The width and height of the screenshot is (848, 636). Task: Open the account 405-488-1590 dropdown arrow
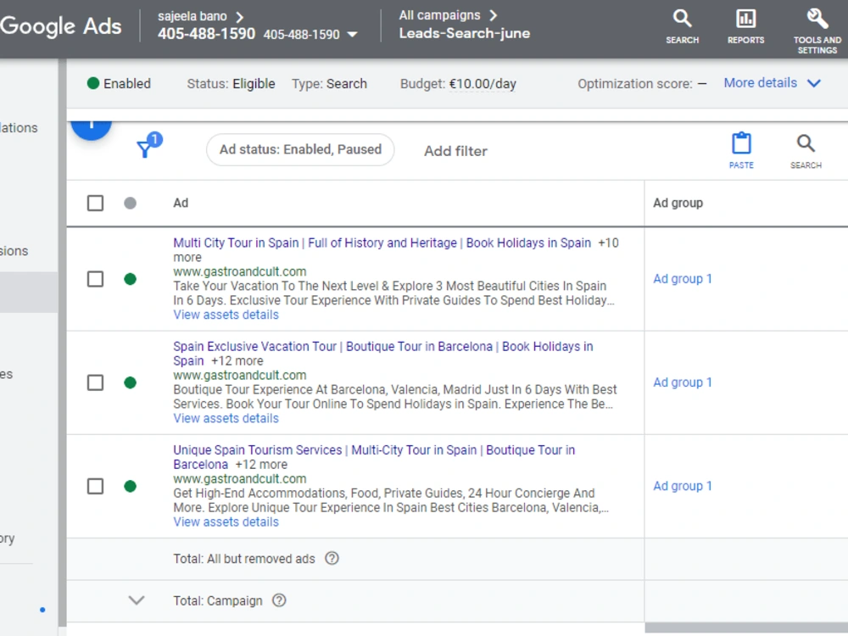(352, 35)
